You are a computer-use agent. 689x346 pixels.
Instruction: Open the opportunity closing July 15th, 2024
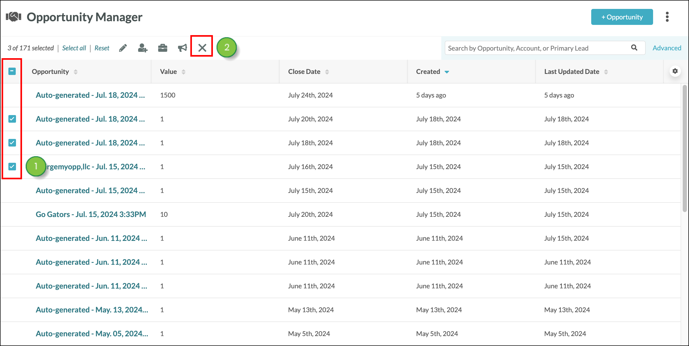point(90,191)
